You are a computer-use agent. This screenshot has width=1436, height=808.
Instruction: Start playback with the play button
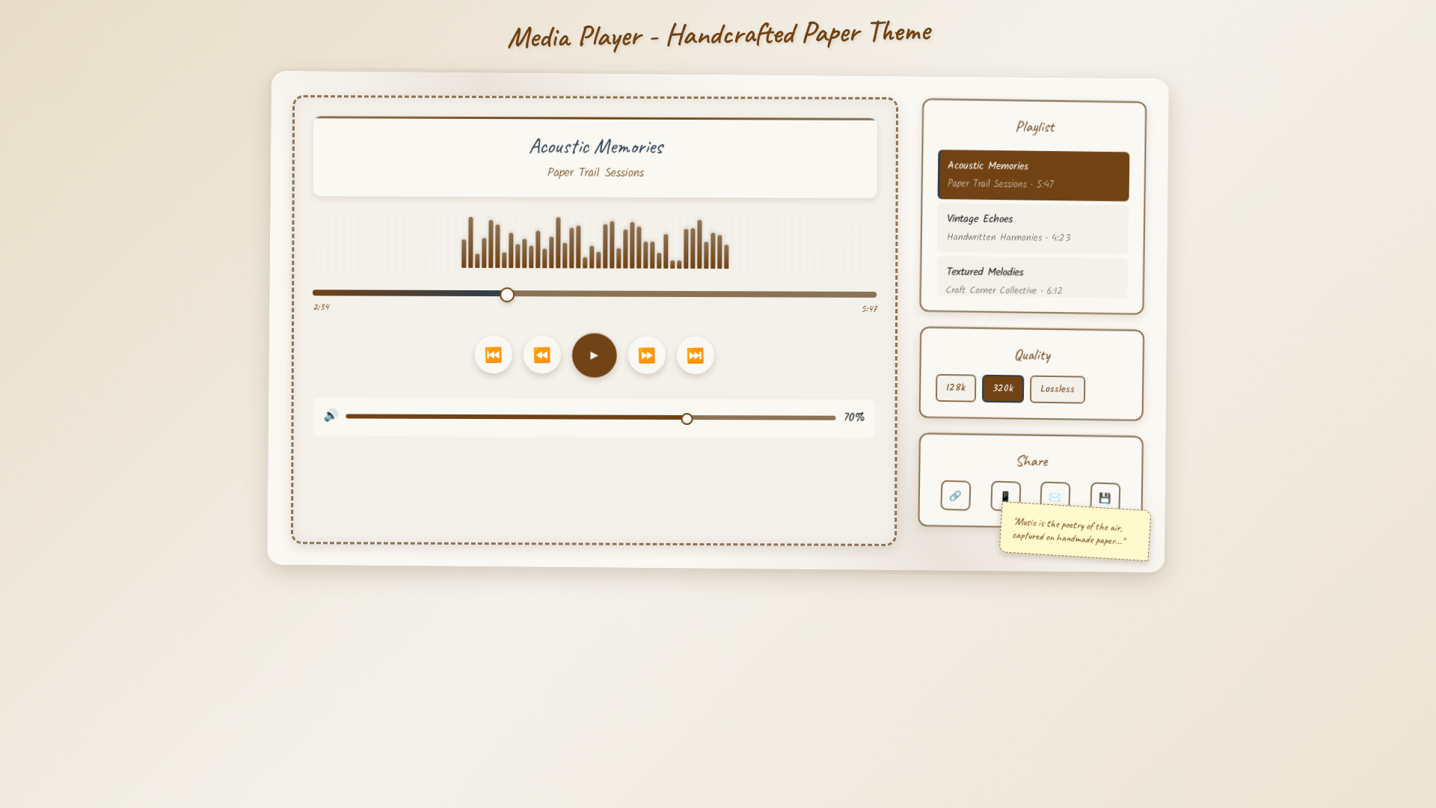pos(594,355)
